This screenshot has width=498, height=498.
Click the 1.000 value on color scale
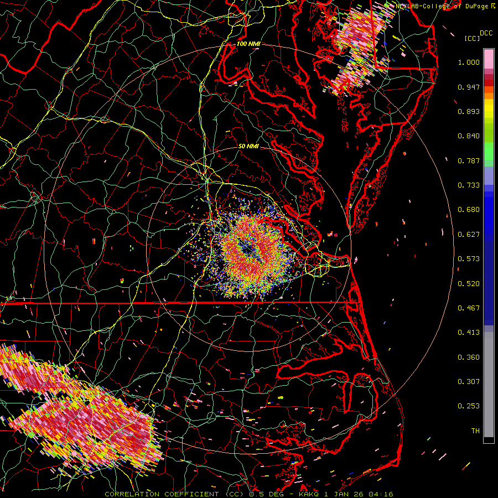point(469,62)
